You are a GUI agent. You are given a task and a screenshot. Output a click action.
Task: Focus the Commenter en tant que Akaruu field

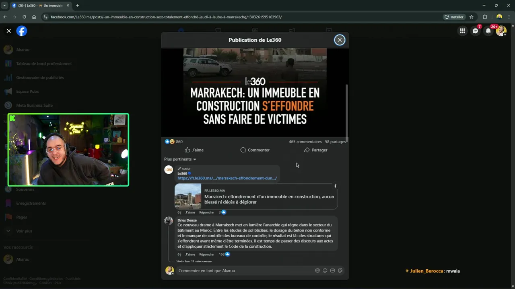[245, 271]
